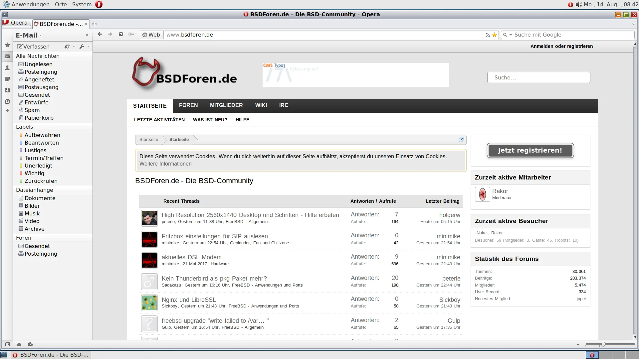Expand the E-Mail panel title dropdown
Viewport: 639px width, 359px height.
point(40,36)
